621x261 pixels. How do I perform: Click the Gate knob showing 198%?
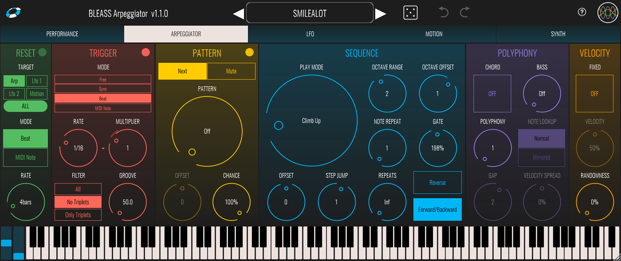point(437,148)
